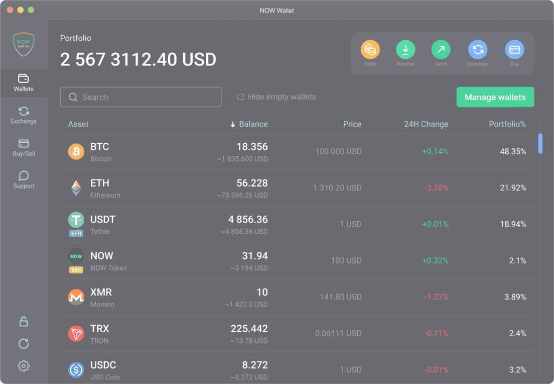Select the ETH asset name

(x=100, y=183)
